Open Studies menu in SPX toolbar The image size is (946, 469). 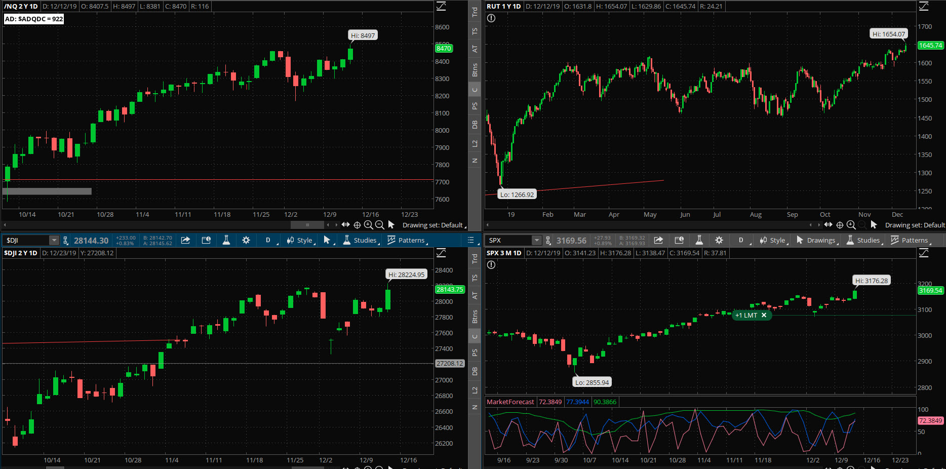[x=864, y=240]
